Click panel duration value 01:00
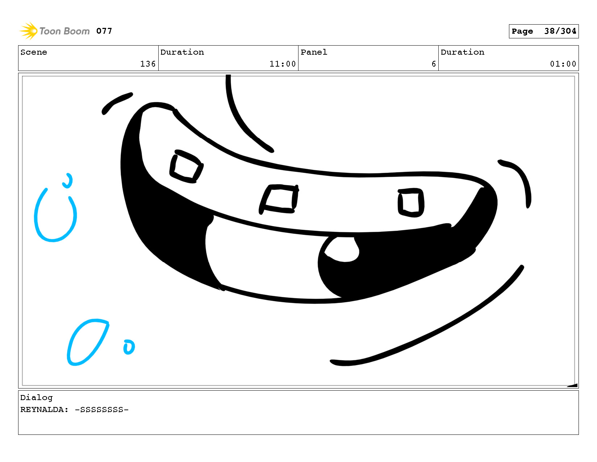The height and width of the screenshot is (462, 597). coord(563,64)
